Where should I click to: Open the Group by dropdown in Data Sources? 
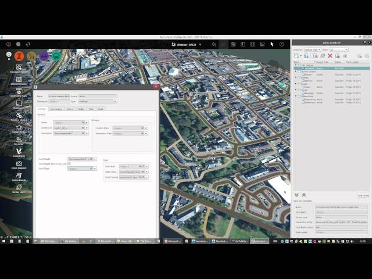click(313, 49)
